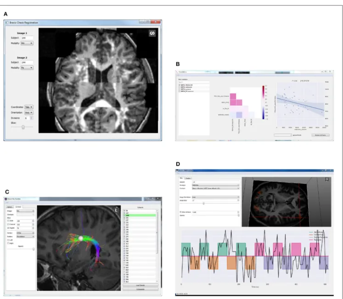This screenshot has height=299, width=343.
Task: Toggle the Show contours checkbox in fMRI window
Action: click(x=181, y=212)
